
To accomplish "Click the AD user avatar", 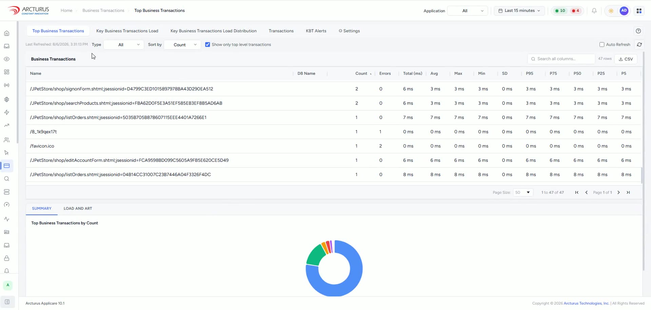I will click(624, 11).
